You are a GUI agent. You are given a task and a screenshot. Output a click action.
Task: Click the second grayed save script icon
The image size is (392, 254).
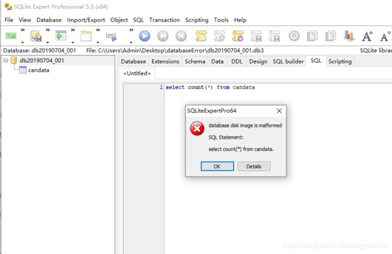coord(274,36)
